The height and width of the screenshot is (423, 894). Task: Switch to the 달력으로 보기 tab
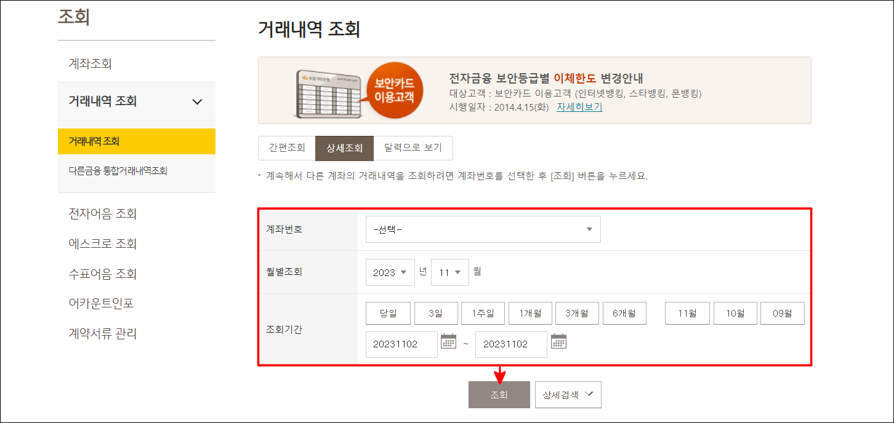click(413, 148)
